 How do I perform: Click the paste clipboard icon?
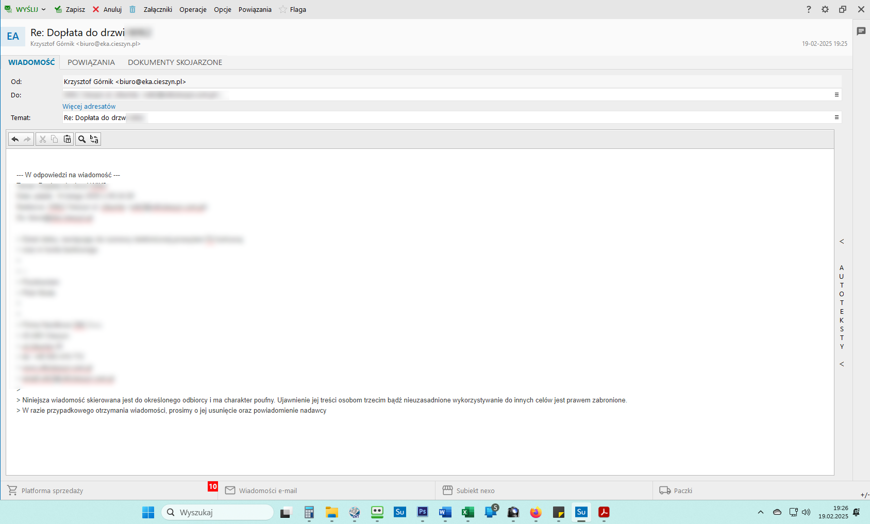pos(68,139)
